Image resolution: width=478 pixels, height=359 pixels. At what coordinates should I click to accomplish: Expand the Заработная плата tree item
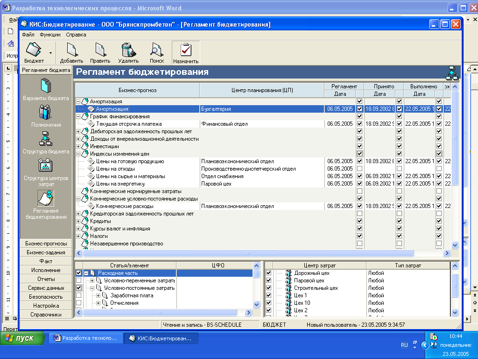tap(98, 295)
